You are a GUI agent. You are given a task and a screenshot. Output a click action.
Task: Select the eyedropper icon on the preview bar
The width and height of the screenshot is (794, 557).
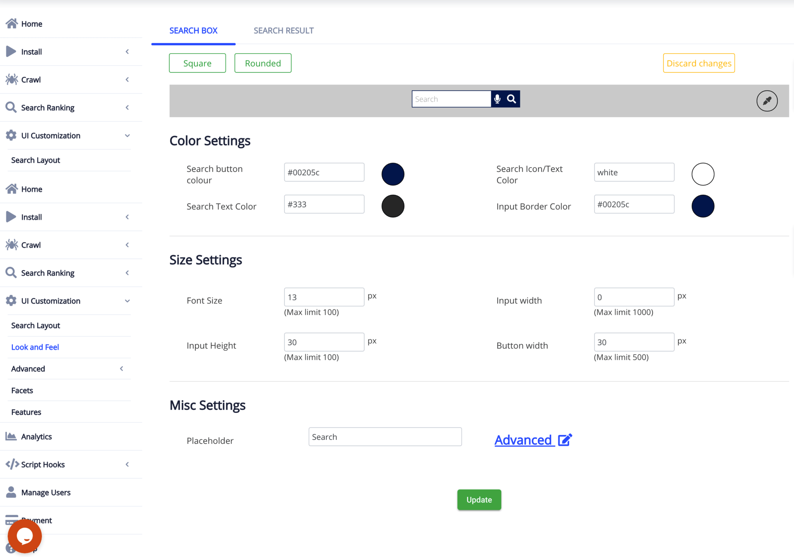click(x=767, y=100)
